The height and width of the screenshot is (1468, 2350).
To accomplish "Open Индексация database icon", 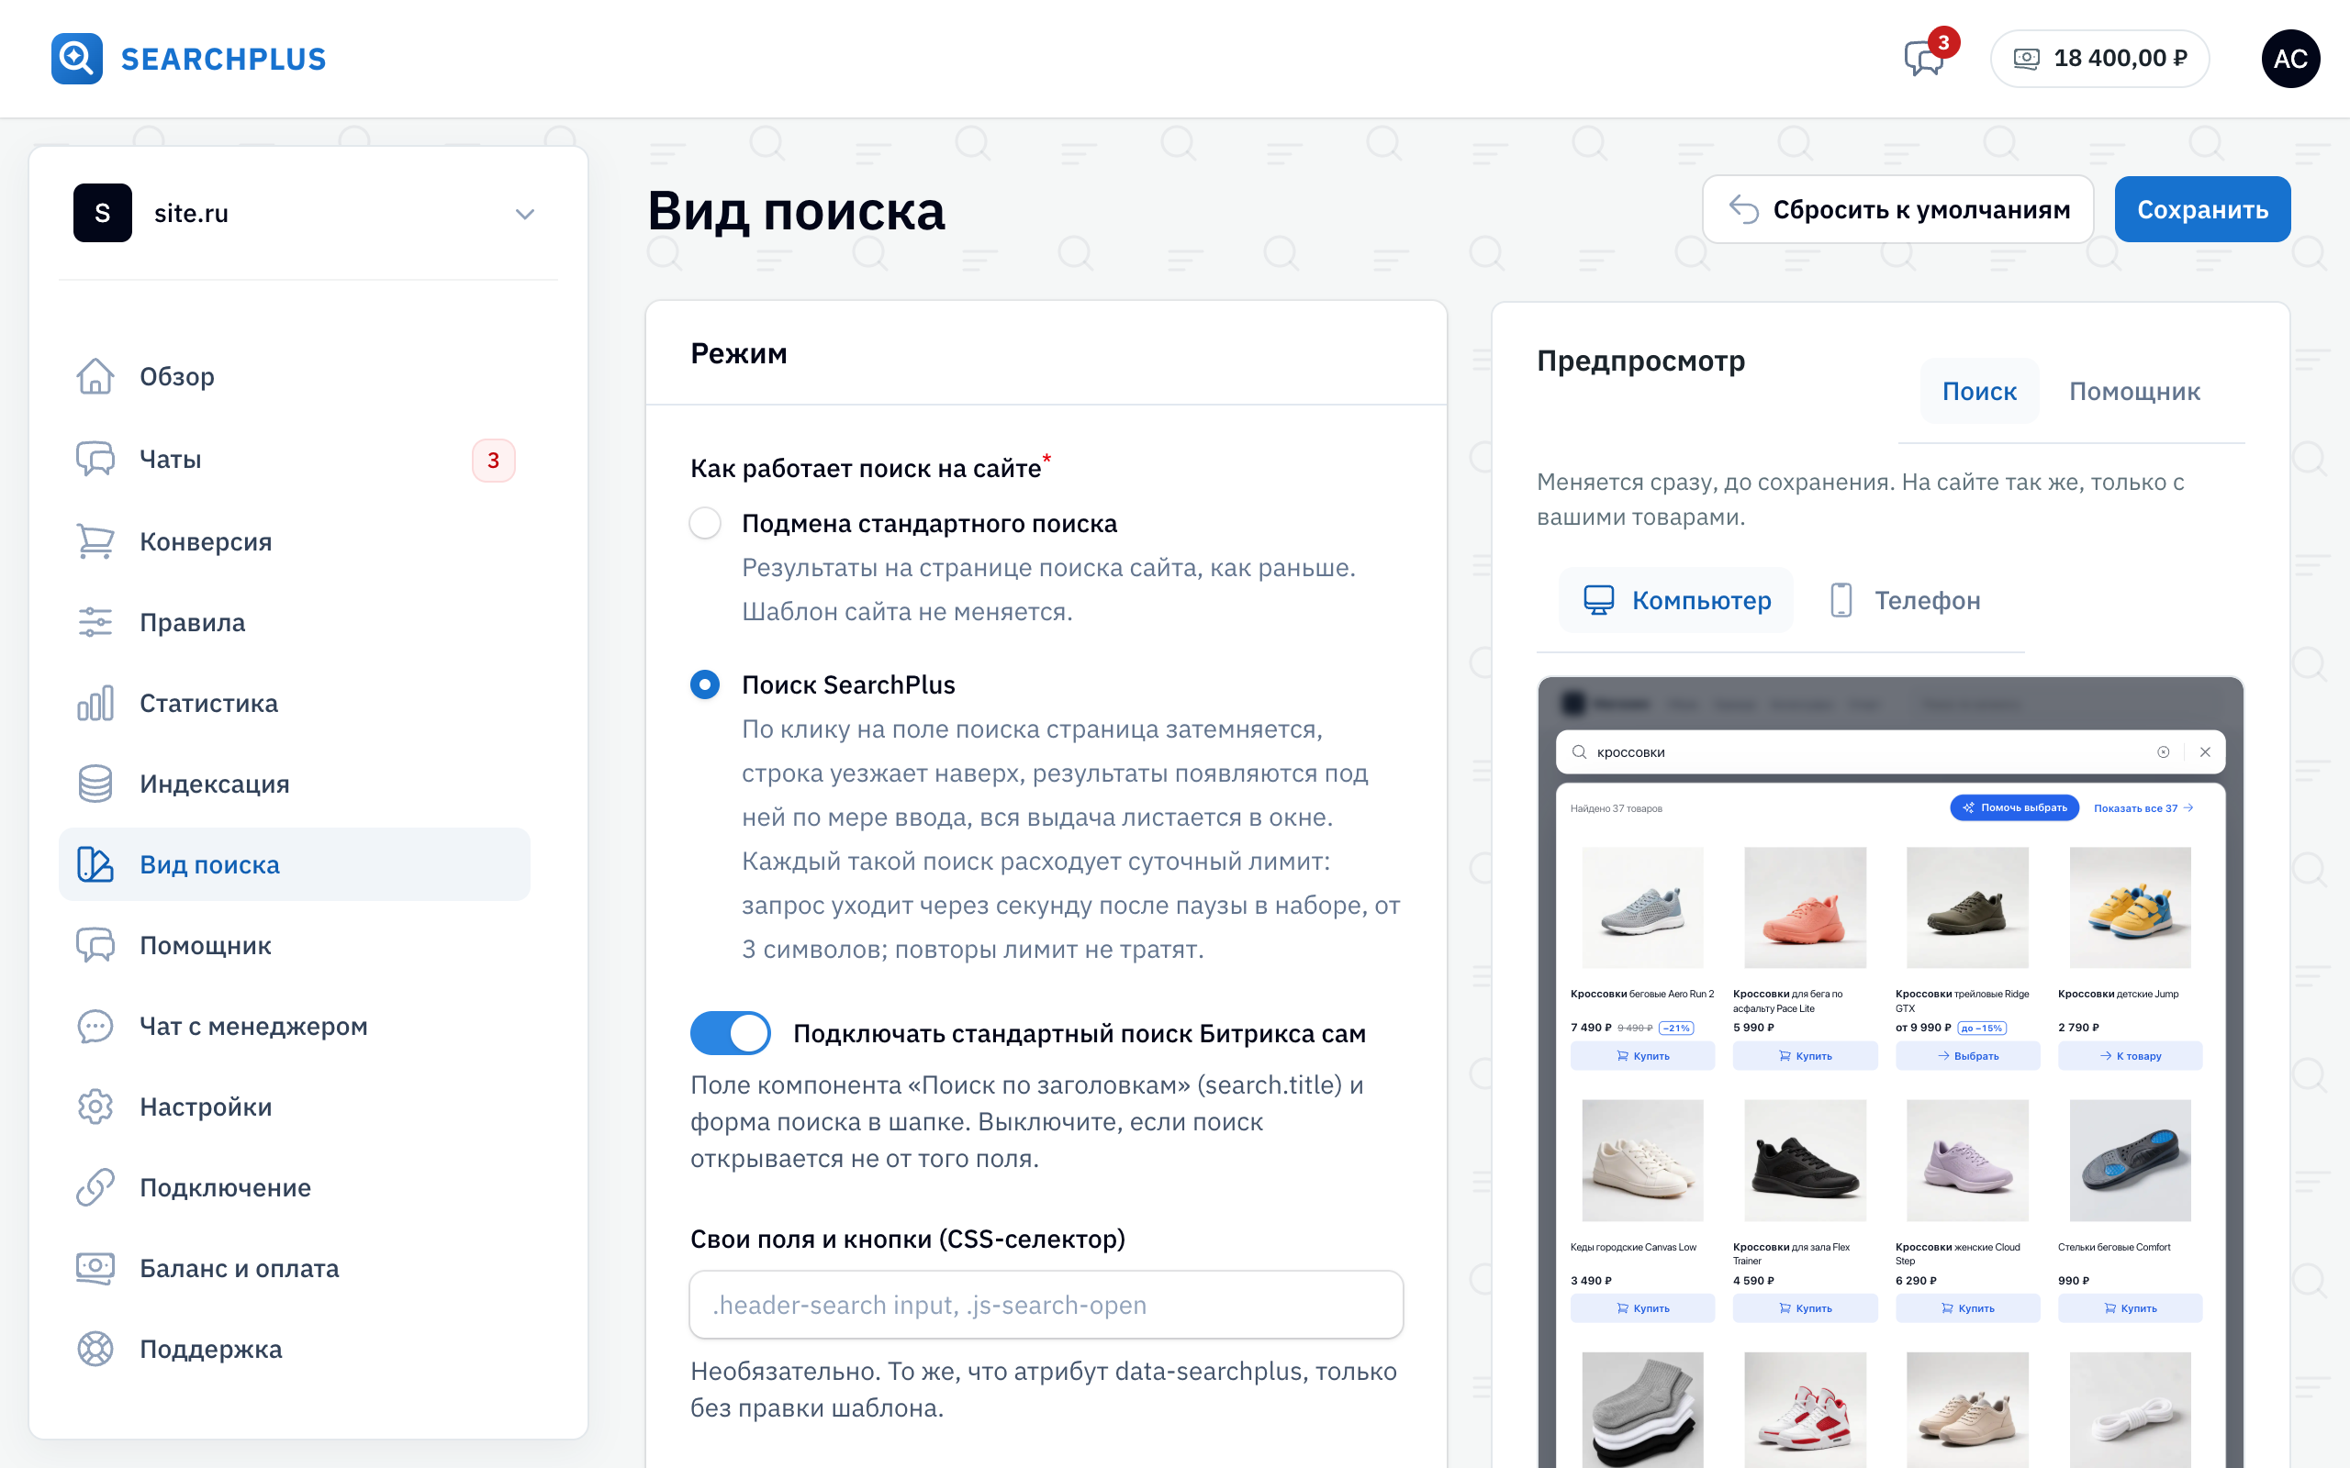I will click(x=95, y=784).
